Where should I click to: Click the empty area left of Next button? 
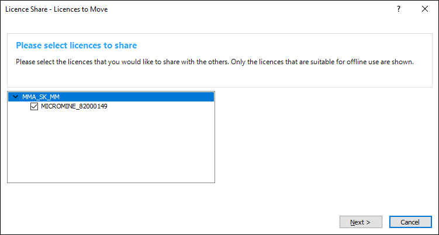coord(175,222)
